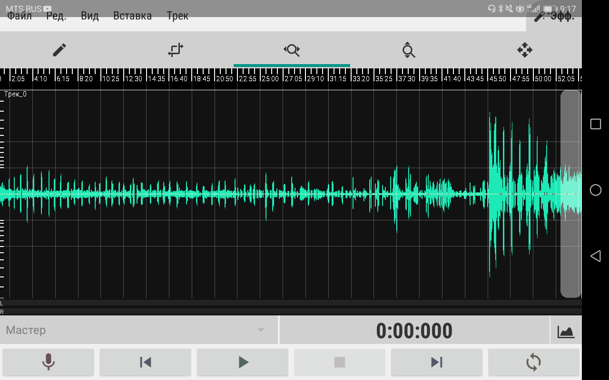Open the Мастер track dropdown

(x=138, y=330)
